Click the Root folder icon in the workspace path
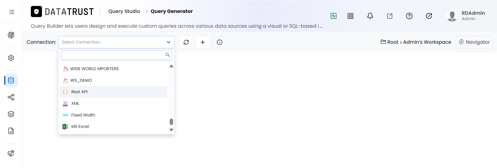Image resolution: width=497 pixels, height=168 pixels. [383, 42]
